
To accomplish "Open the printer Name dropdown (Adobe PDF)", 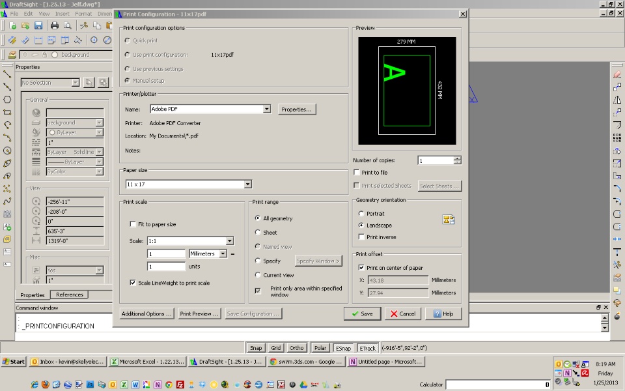I will [211, 109].
